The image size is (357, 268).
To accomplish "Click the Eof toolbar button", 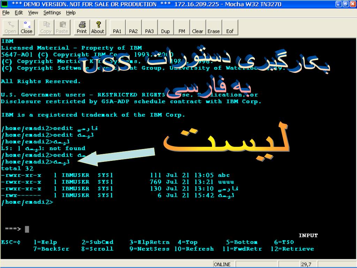I will point(230,27).
